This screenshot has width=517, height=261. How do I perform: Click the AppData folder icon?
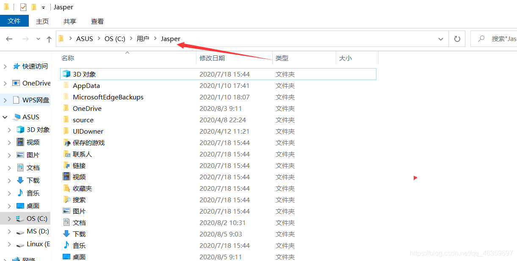tap(66, 85)
